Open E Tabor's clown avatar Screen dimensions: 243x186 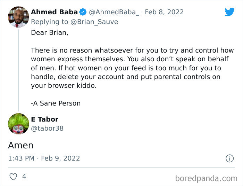click(18, 124)
